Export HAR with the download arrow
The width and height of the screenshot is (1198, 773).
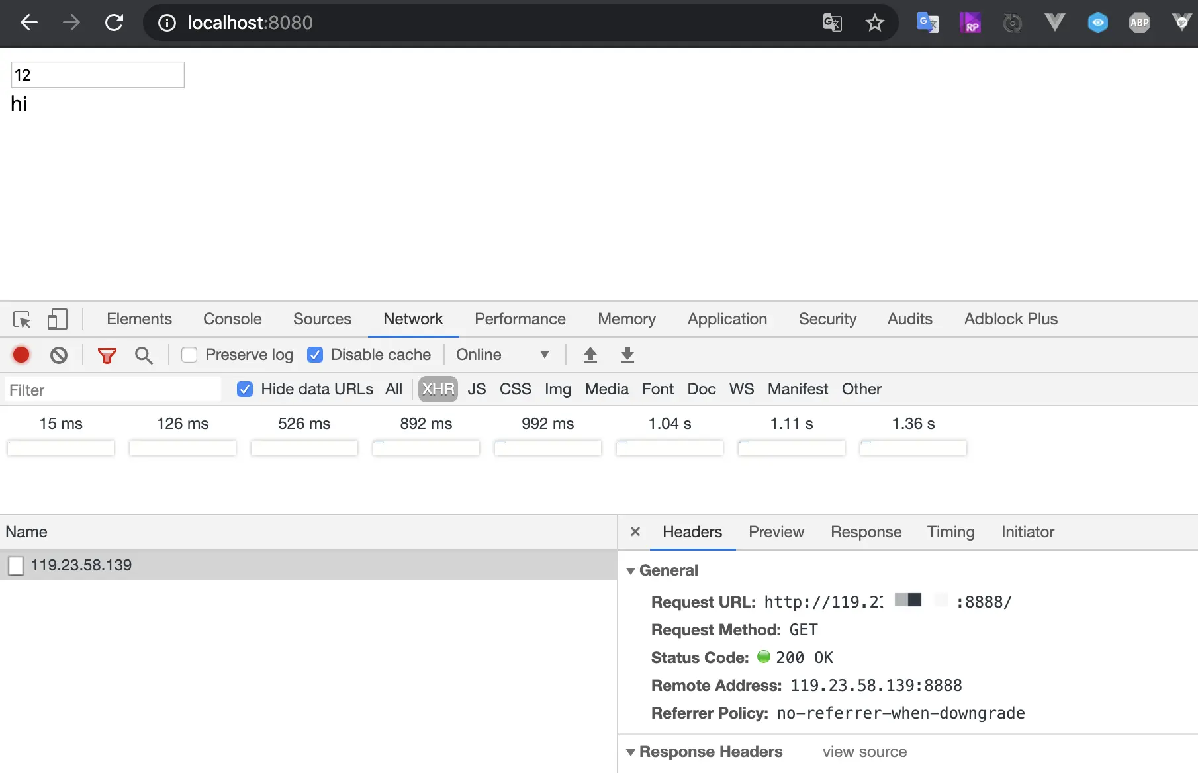[x=627, y=355]
